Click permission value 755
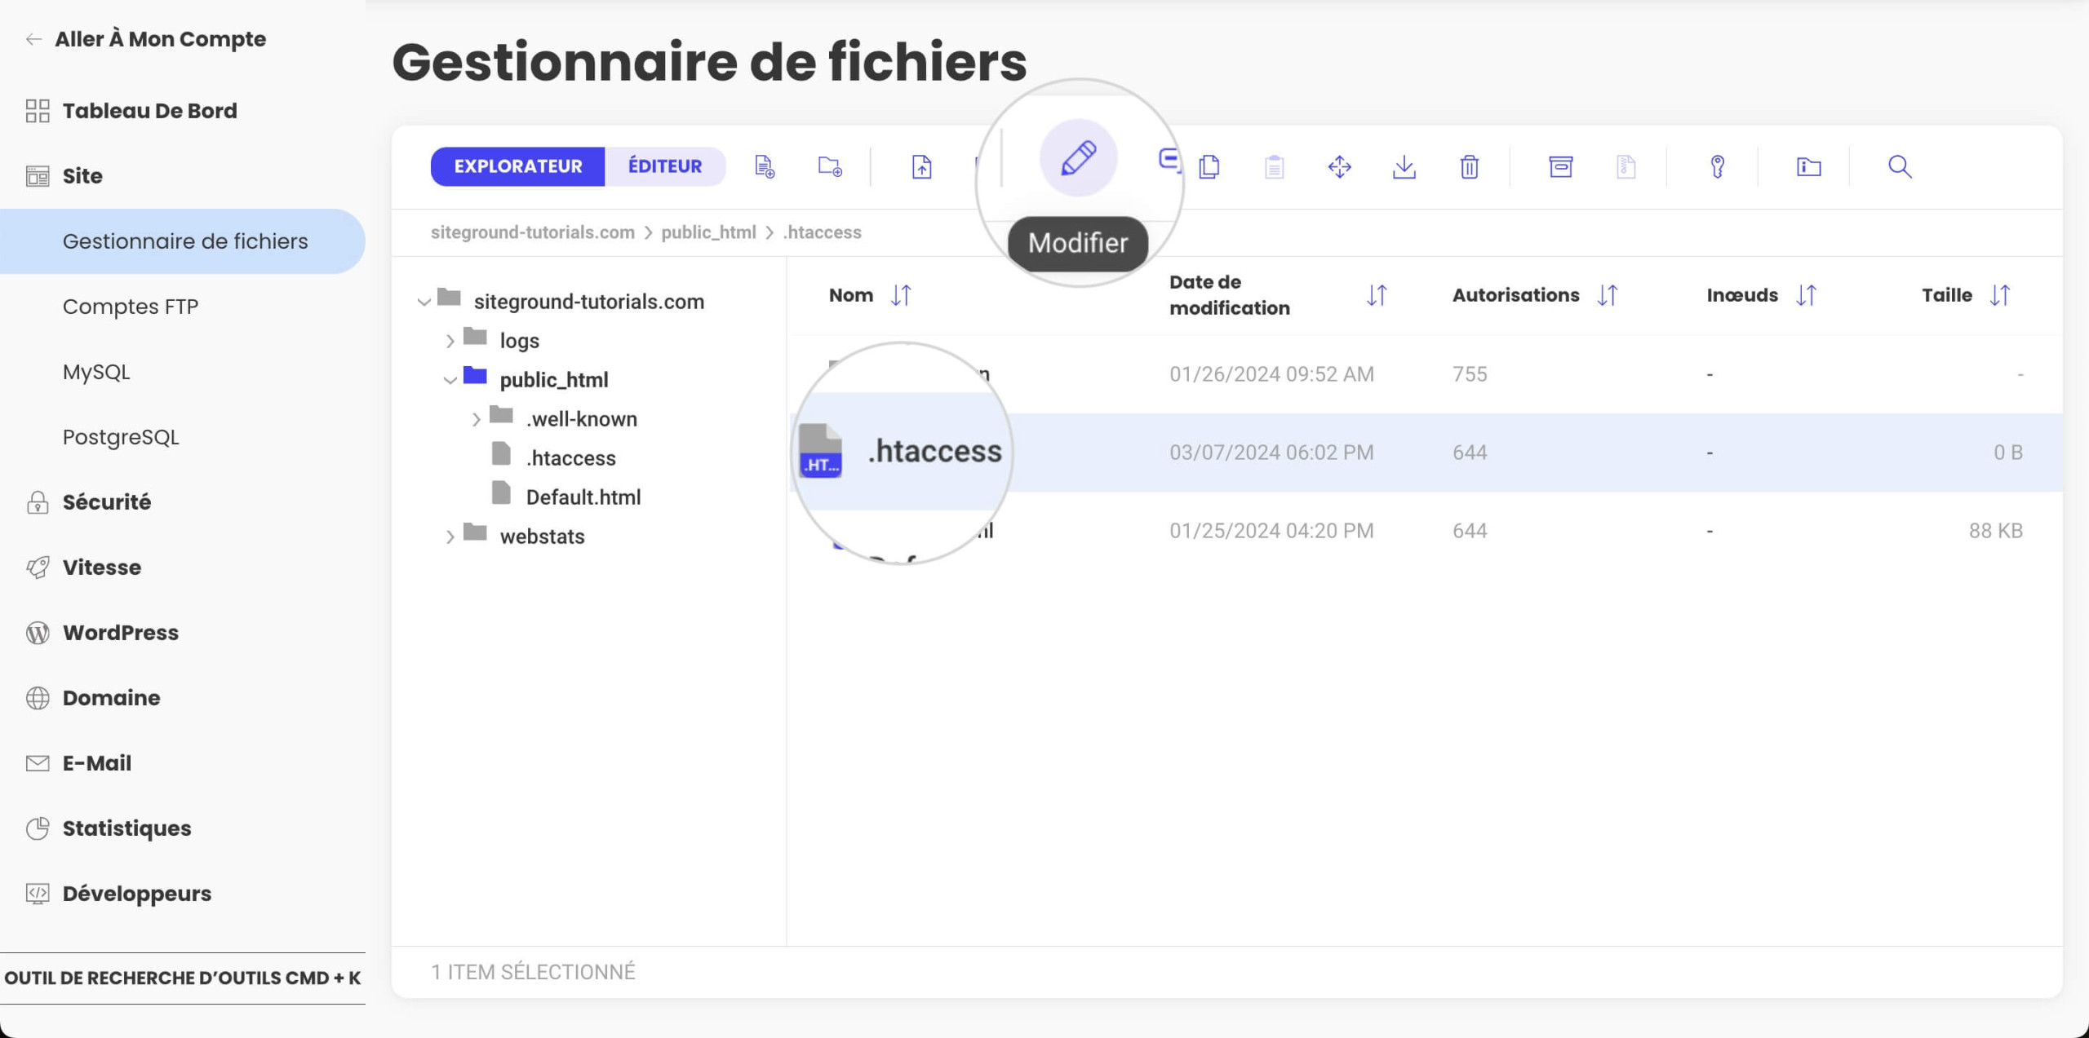 point(1470,374)
